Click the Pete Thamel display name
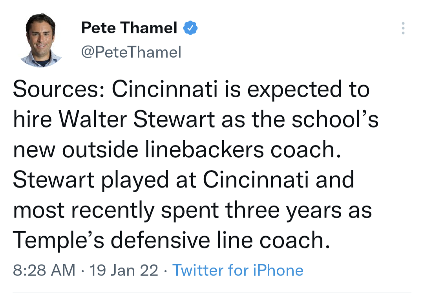424x299 pixels. [129, 27]
